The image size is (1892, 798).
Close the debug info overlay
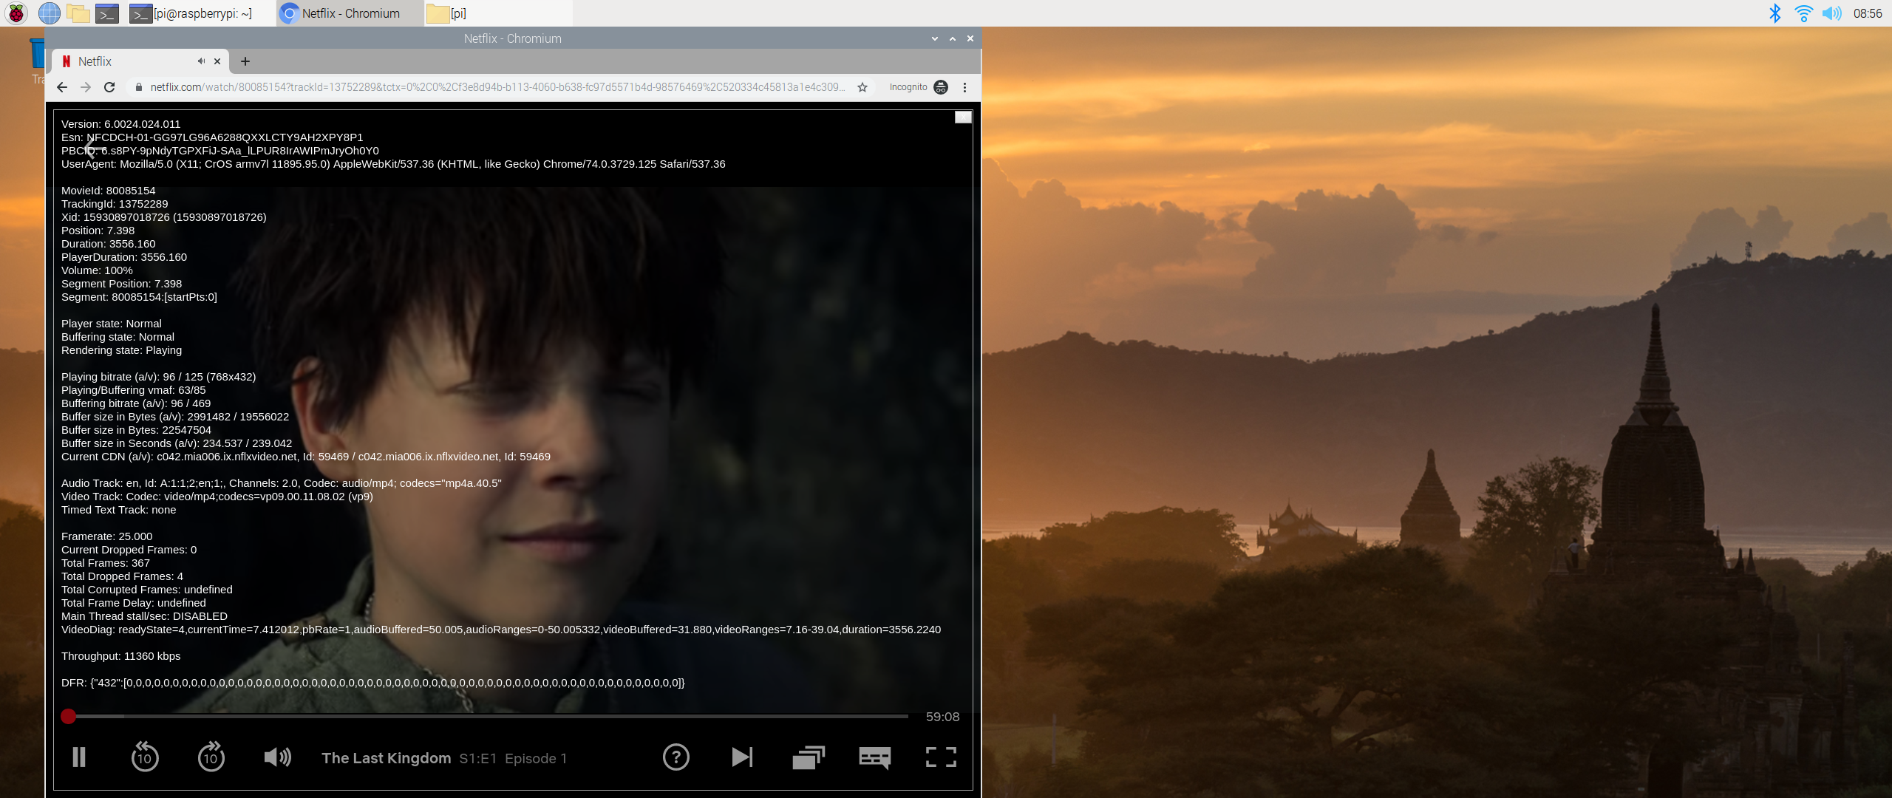[x=963, y=117]
